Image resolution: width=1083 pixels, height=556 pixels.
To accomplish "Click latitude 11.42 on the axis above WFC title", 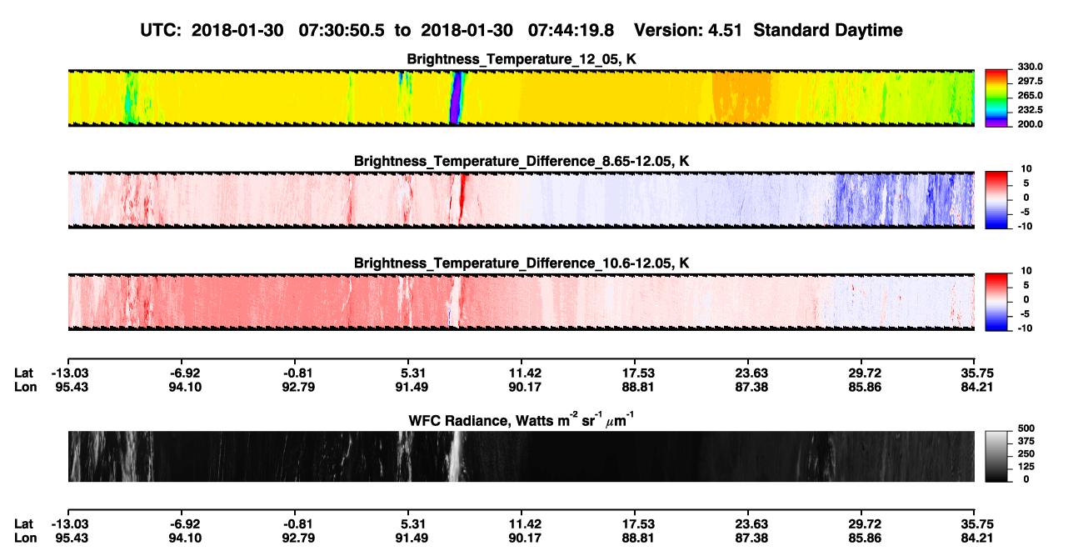I will coord(521,373).
